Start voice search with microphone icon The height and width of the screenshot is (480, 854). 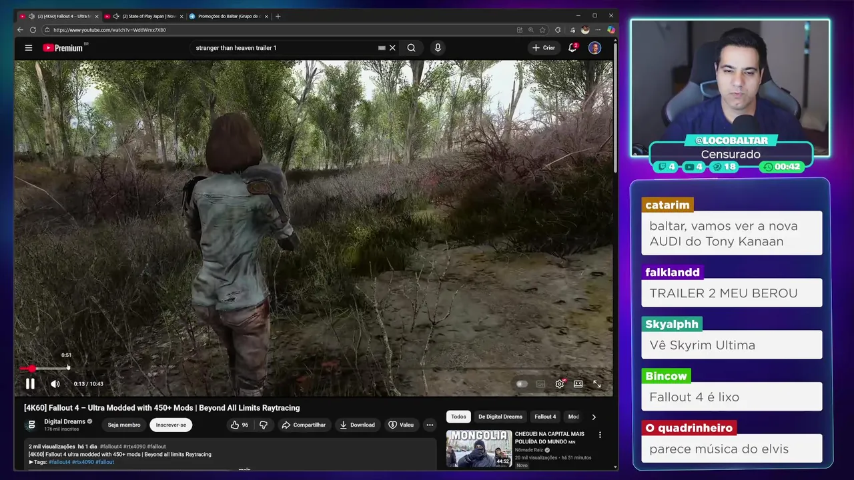(x=438, y=48)
